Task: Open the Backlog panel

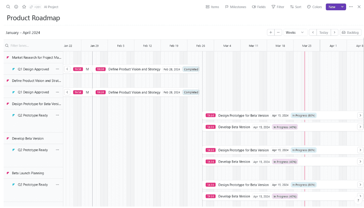Action: point(350,32)
